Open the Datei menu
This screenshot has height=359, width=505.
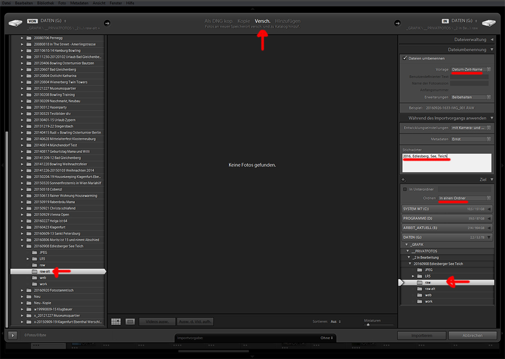click(x=6, y=3)
